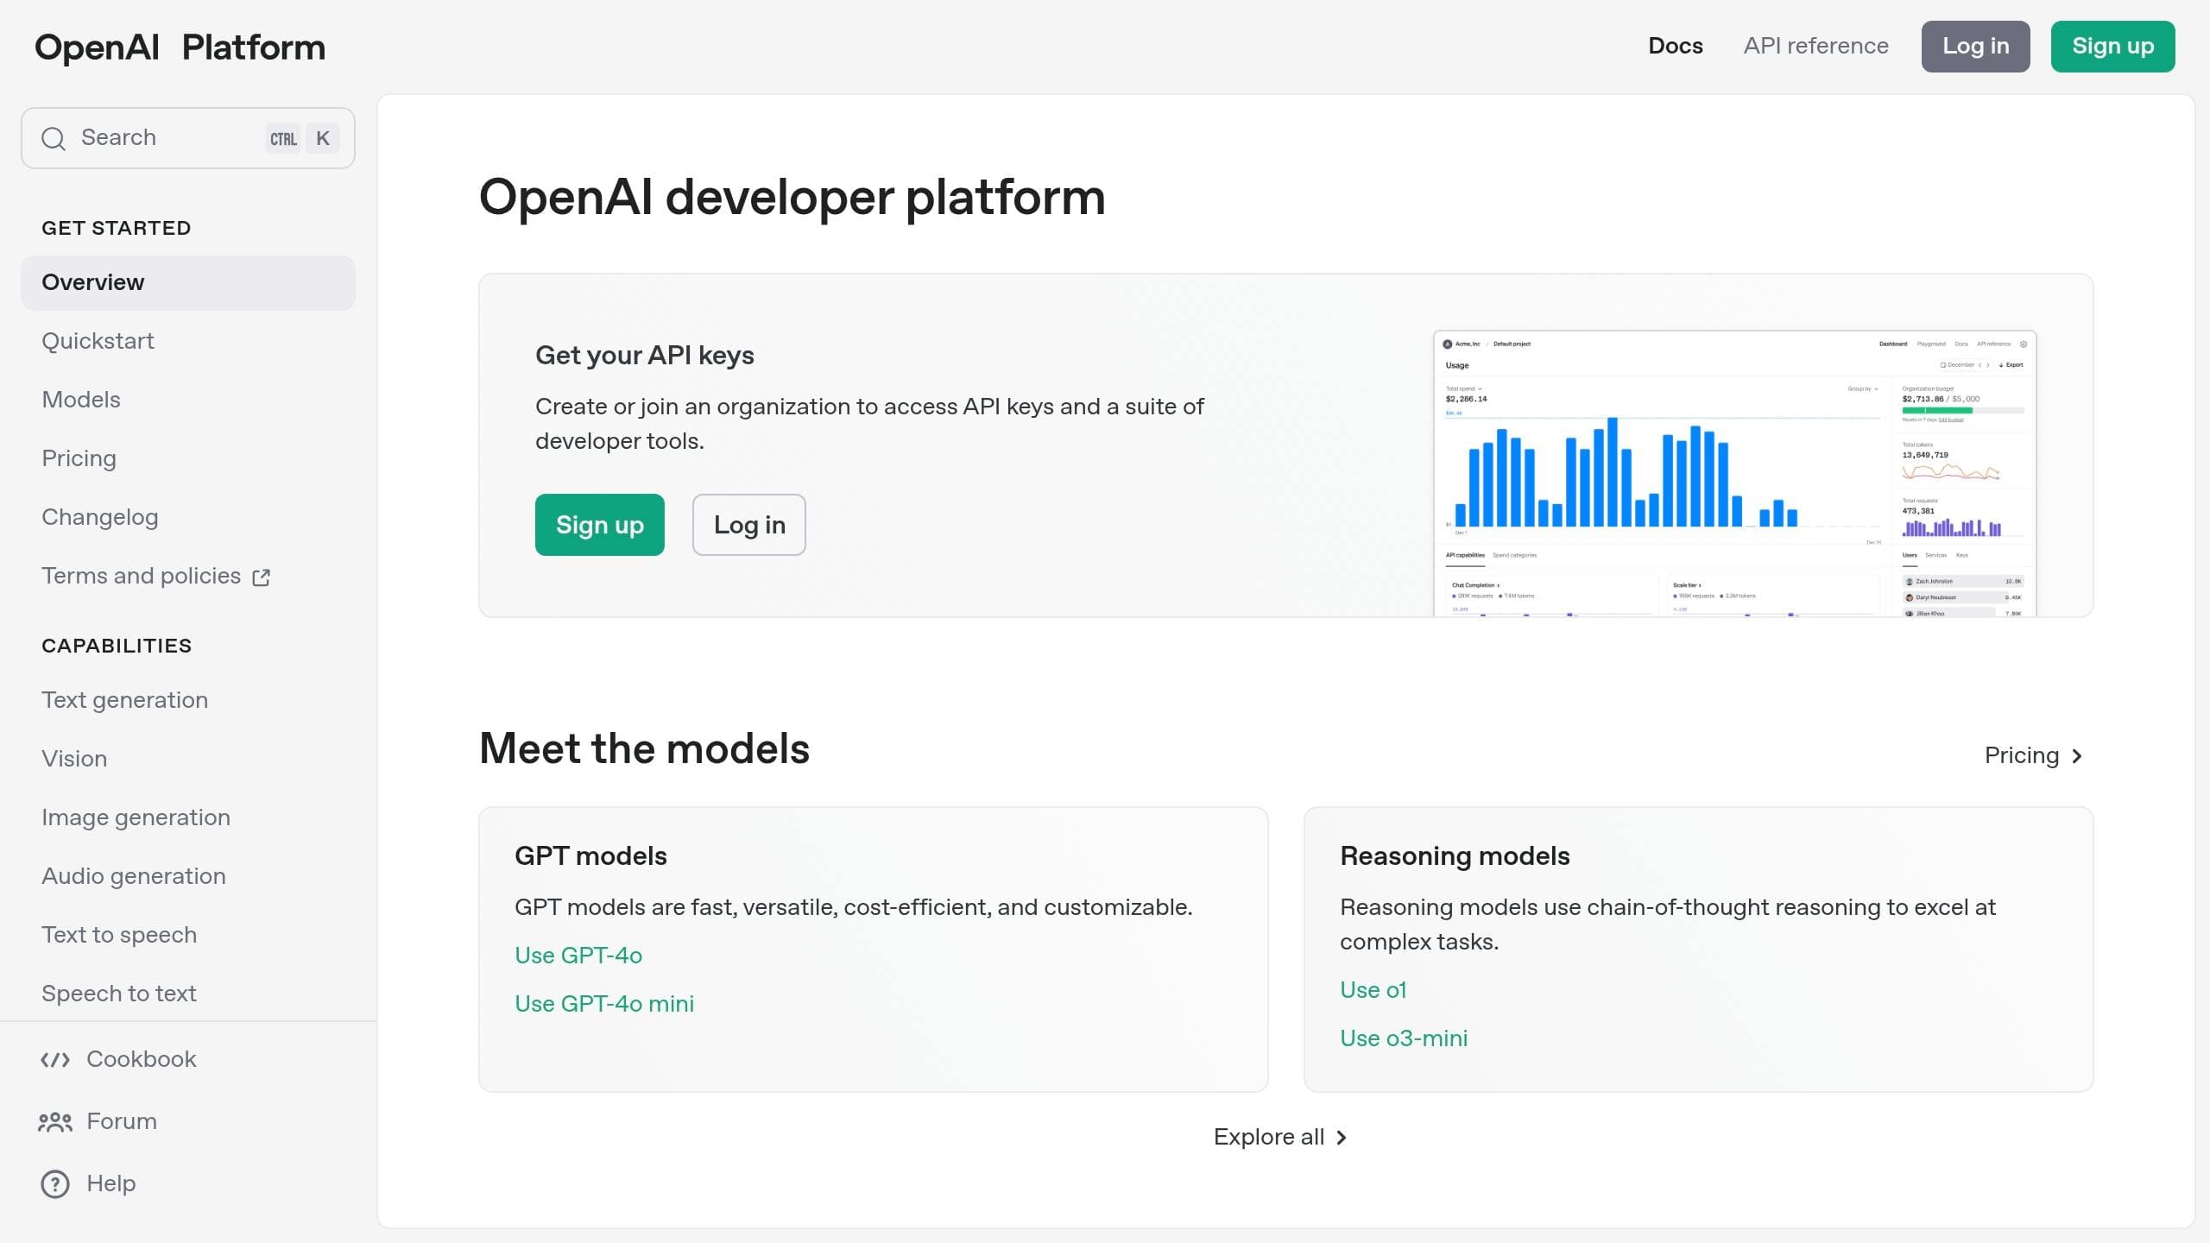
Task: Click Log in under Get your API keys
Action: tap(749, 525)
